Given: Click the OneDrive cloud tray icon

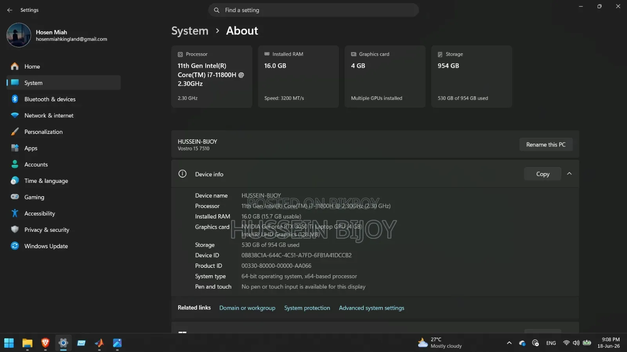Looking at the screenshot, I should click(522, 343).
